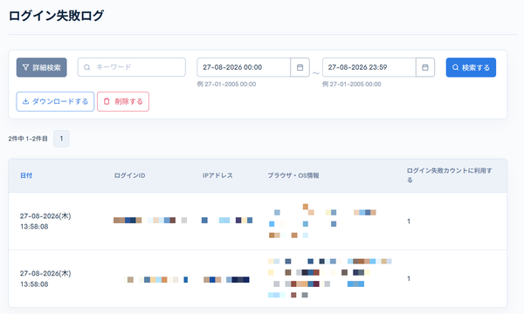Click the ログイン失敗ログ page heading
Screen dimensions: 524x314
click(56, 16)
